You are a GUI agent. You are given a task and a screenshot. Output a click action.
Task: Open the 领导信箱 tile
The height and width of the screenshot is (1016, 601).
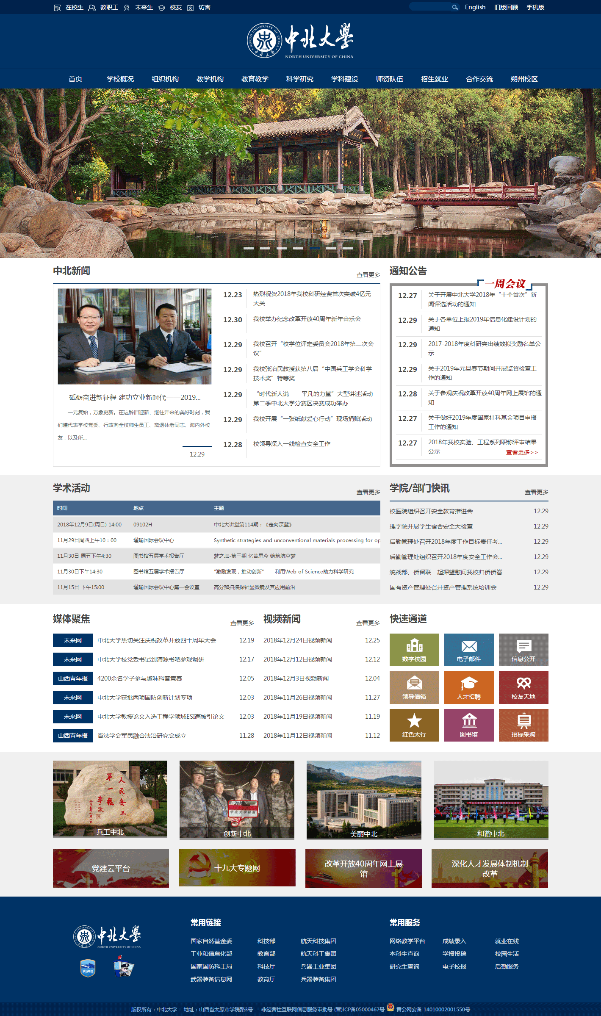(414, 687)
